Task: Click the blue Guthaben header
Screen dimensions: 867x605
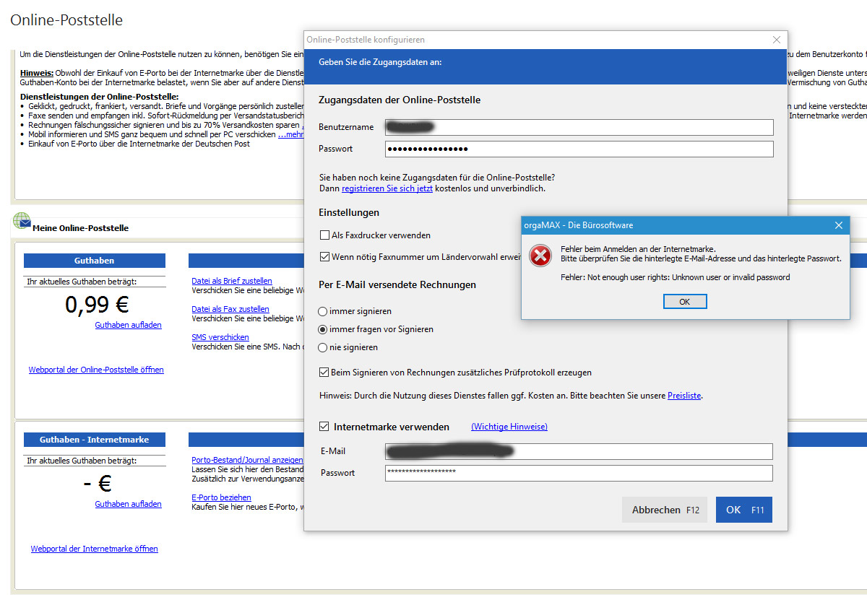Action: 95,261
